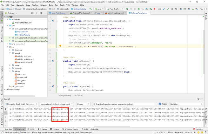Open the Event Log
This screenshot has width=208, height=134.
coord(198,129)
